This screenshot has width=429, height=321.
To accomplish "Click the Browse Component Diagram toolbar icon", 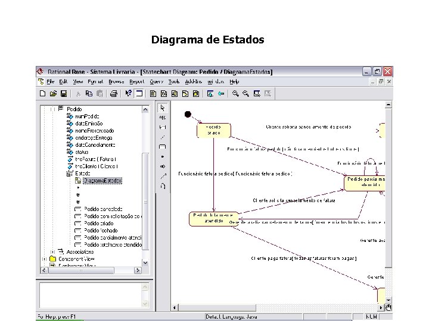I will coord(175,94).
